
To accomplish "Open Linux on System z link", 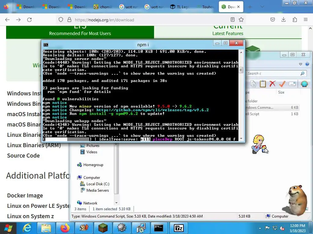I will click(30, 216).
